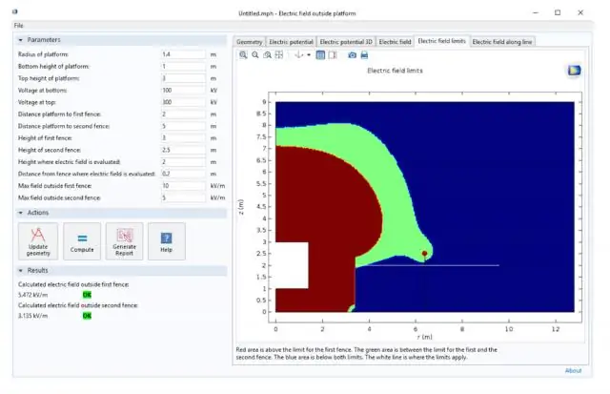Switch to the Geometry tab

click(x=250, y=42)
